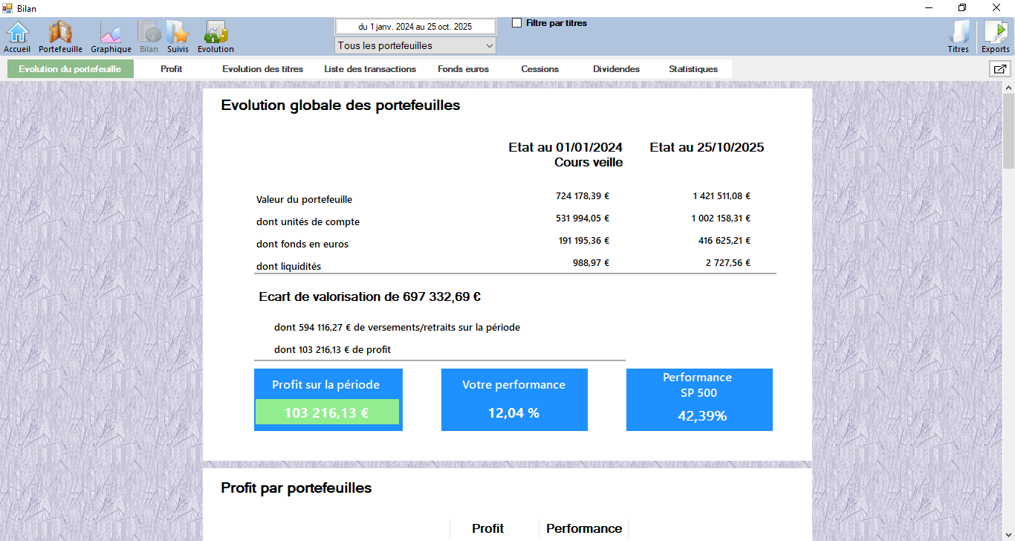
Task: Click the date range field
Action: (415, 26)
